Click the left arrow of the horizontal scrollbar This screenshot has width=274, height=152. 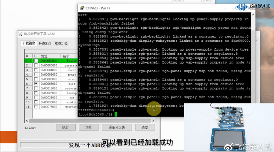(x=27, y=120)
